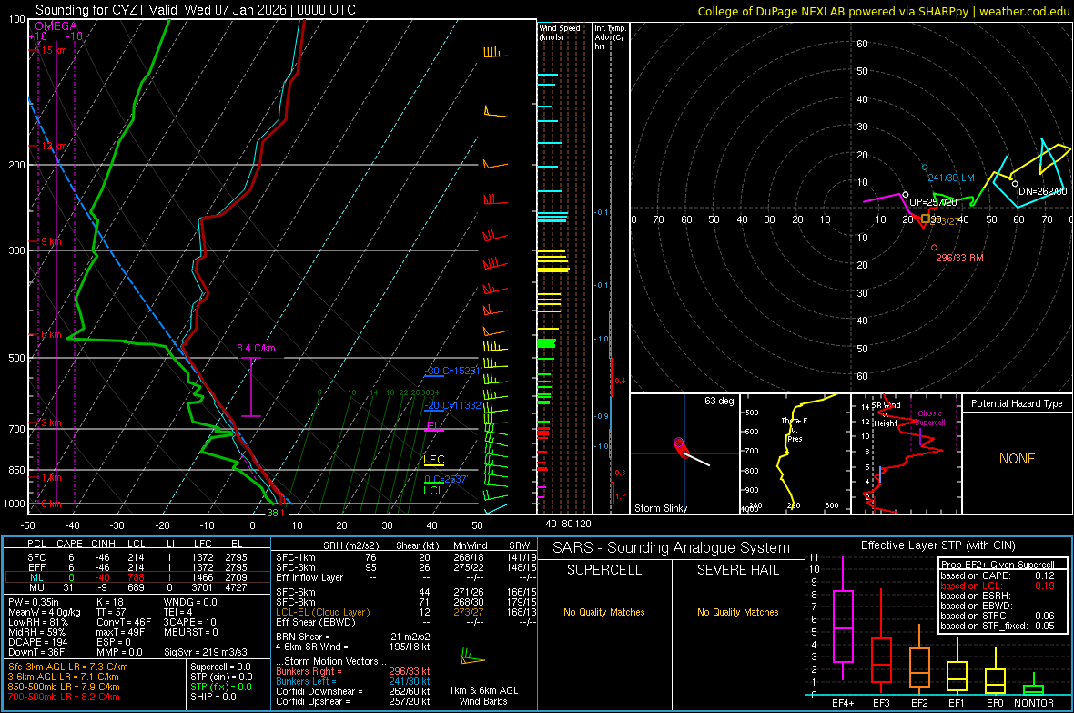Select the SFC parcel row
The width and height of the screenshot is (1074, 713).
click(137, 558)
